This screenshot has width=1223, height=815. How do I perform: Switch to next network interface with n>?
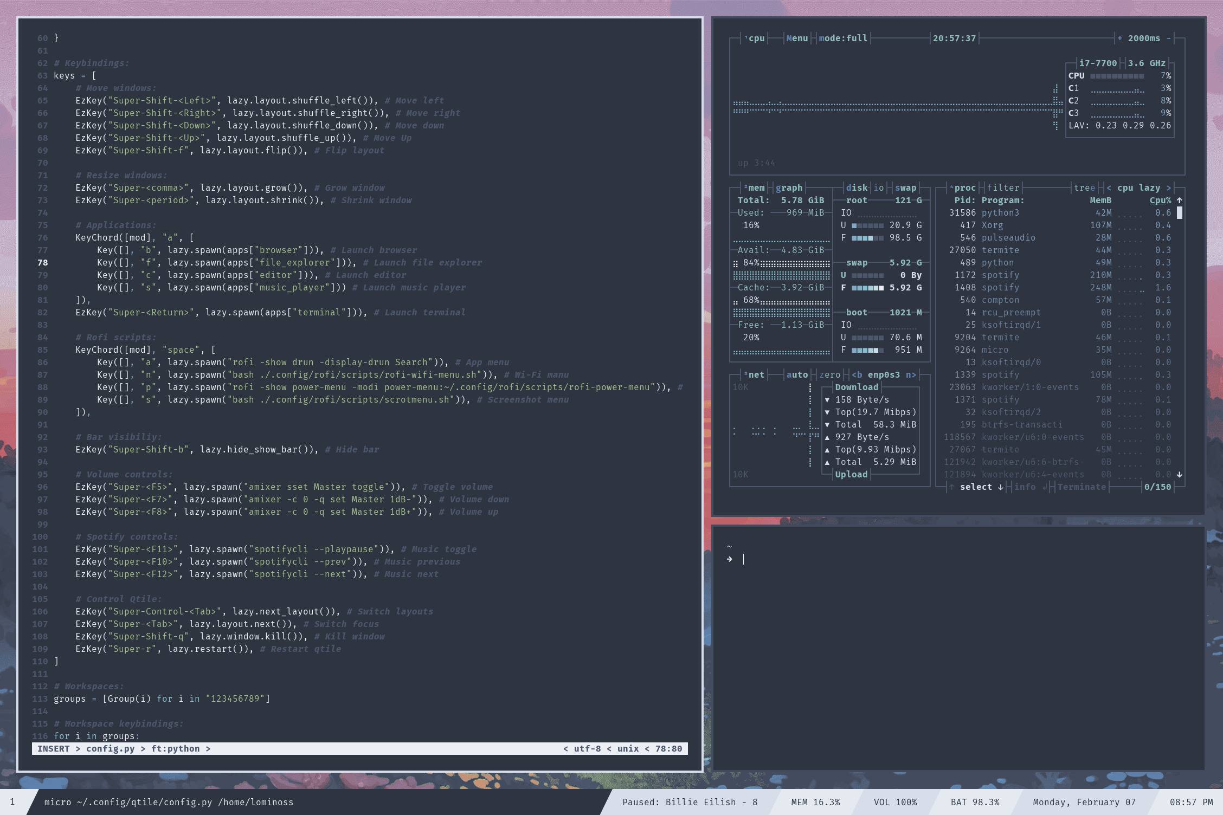pyautogui.click(x=911, y=375)
